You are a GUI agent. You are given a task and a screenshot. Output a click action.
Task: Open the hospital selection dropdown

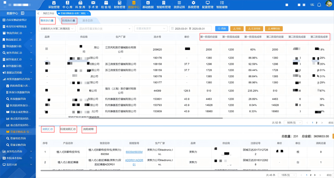tap(57, 29)
